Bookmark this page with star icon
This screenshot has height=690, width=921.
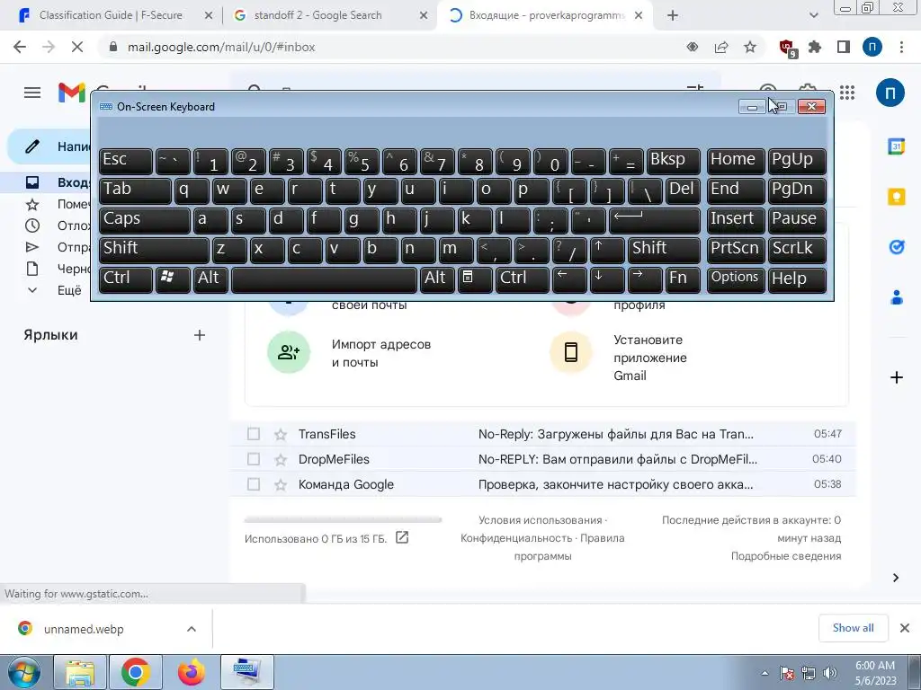coord(750,47)
